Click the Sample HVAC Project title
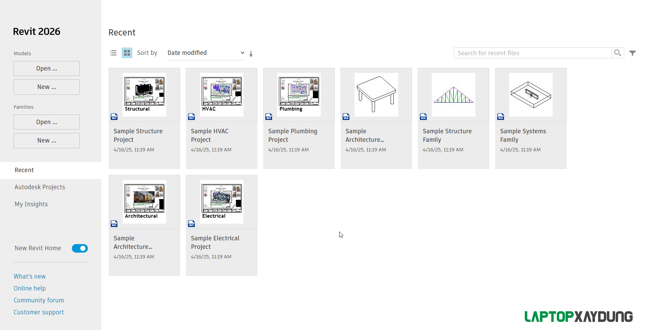This screenshot has width=645, height=330. tap(210, 135)
